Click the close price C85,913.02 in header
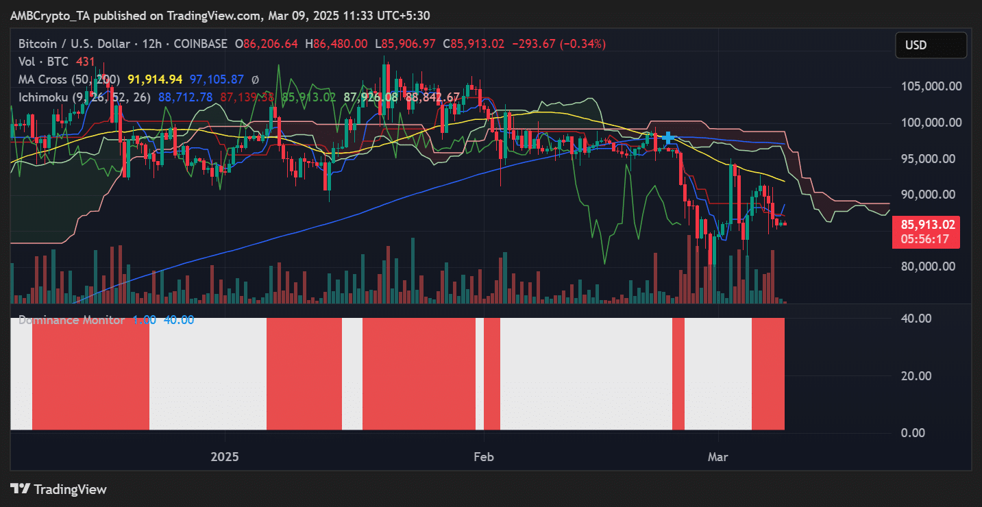The height and width of the screenshot is (507, 982). click(474, 44)
